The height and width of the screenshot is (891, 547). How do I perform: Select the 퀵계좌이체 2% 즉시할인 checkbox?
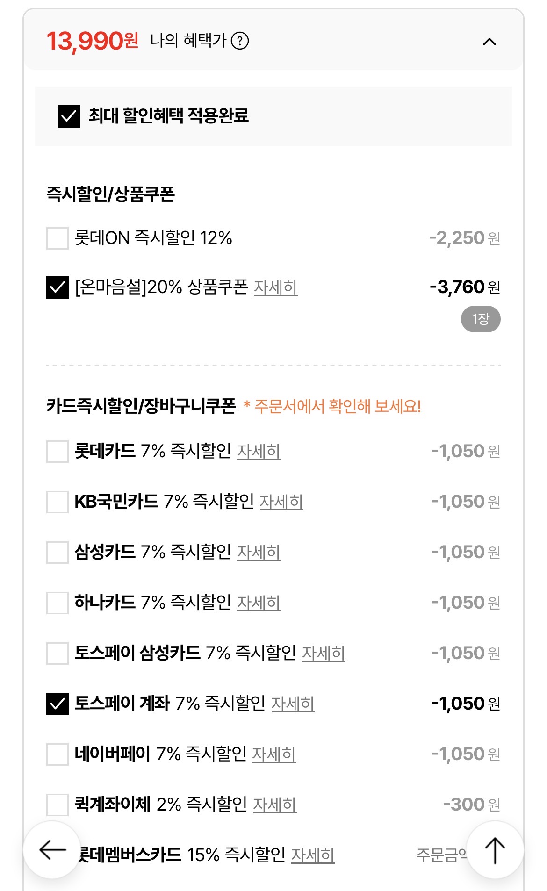[58, 805]
